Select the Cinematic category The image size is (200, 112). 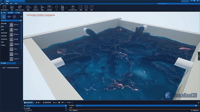point(4,33)
